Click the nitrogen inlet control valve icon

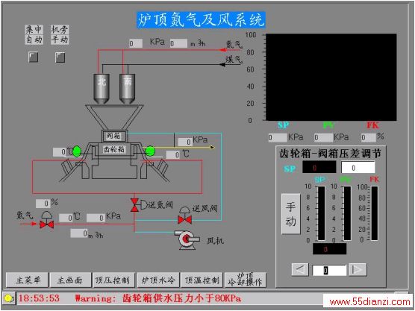pos(46,224)
